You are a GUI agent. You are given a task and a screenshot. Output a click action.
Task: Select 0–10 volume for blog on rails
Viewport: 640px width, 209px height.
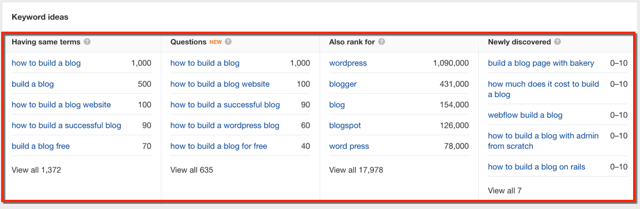click(x=619, y=166)
